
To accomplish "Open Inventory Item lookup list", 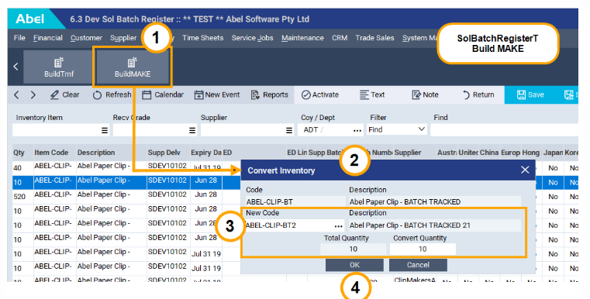I will point(105,130).
